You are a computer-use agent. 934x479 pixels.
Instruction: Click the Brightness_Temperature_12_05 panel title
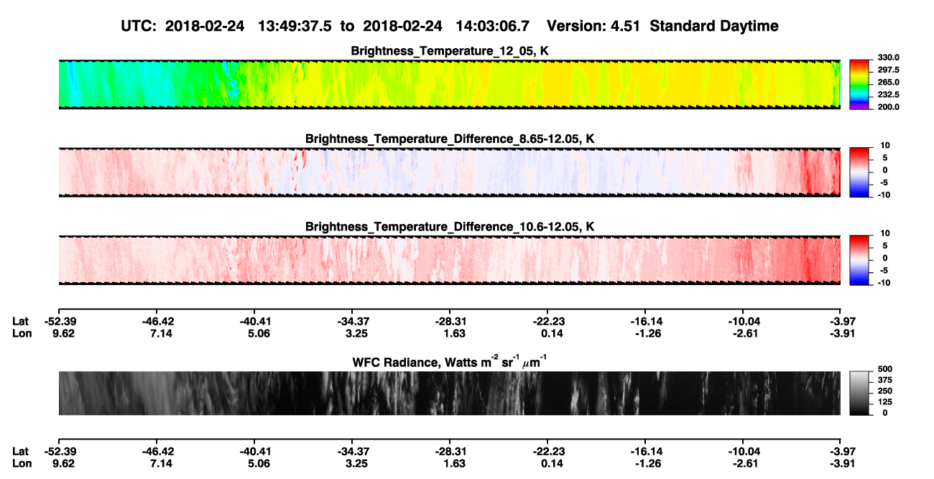pyautogui.click(x=450, y=51)
